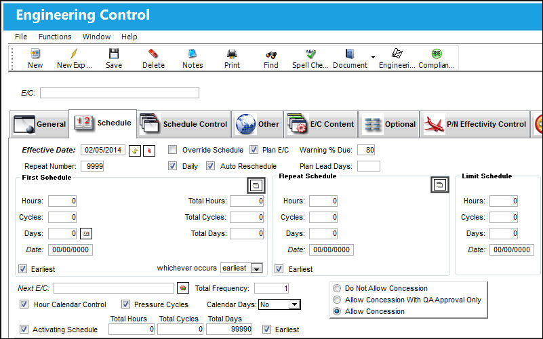This screenshot has width=543, height=339.
Task: Click the Print toolbar icon
Action: [x=232, y=54]
